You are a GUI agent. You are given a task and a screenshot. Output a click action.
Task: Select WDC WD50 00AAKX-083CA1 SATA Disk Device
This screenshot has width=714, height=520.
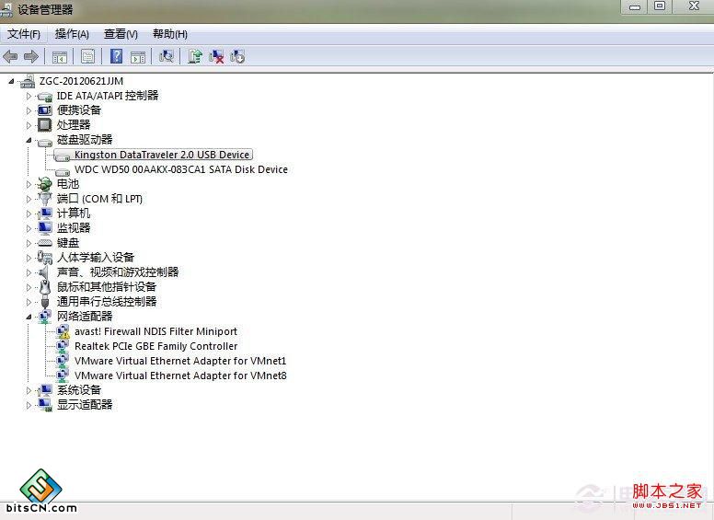point(180,169)
